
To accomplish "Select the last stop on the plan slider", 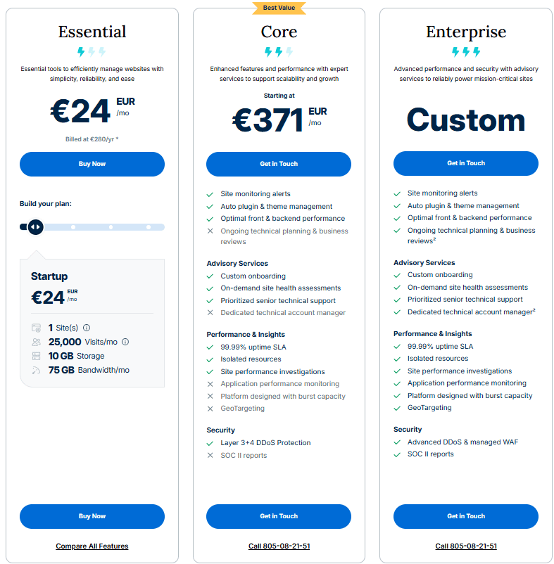I will point(149,227).
